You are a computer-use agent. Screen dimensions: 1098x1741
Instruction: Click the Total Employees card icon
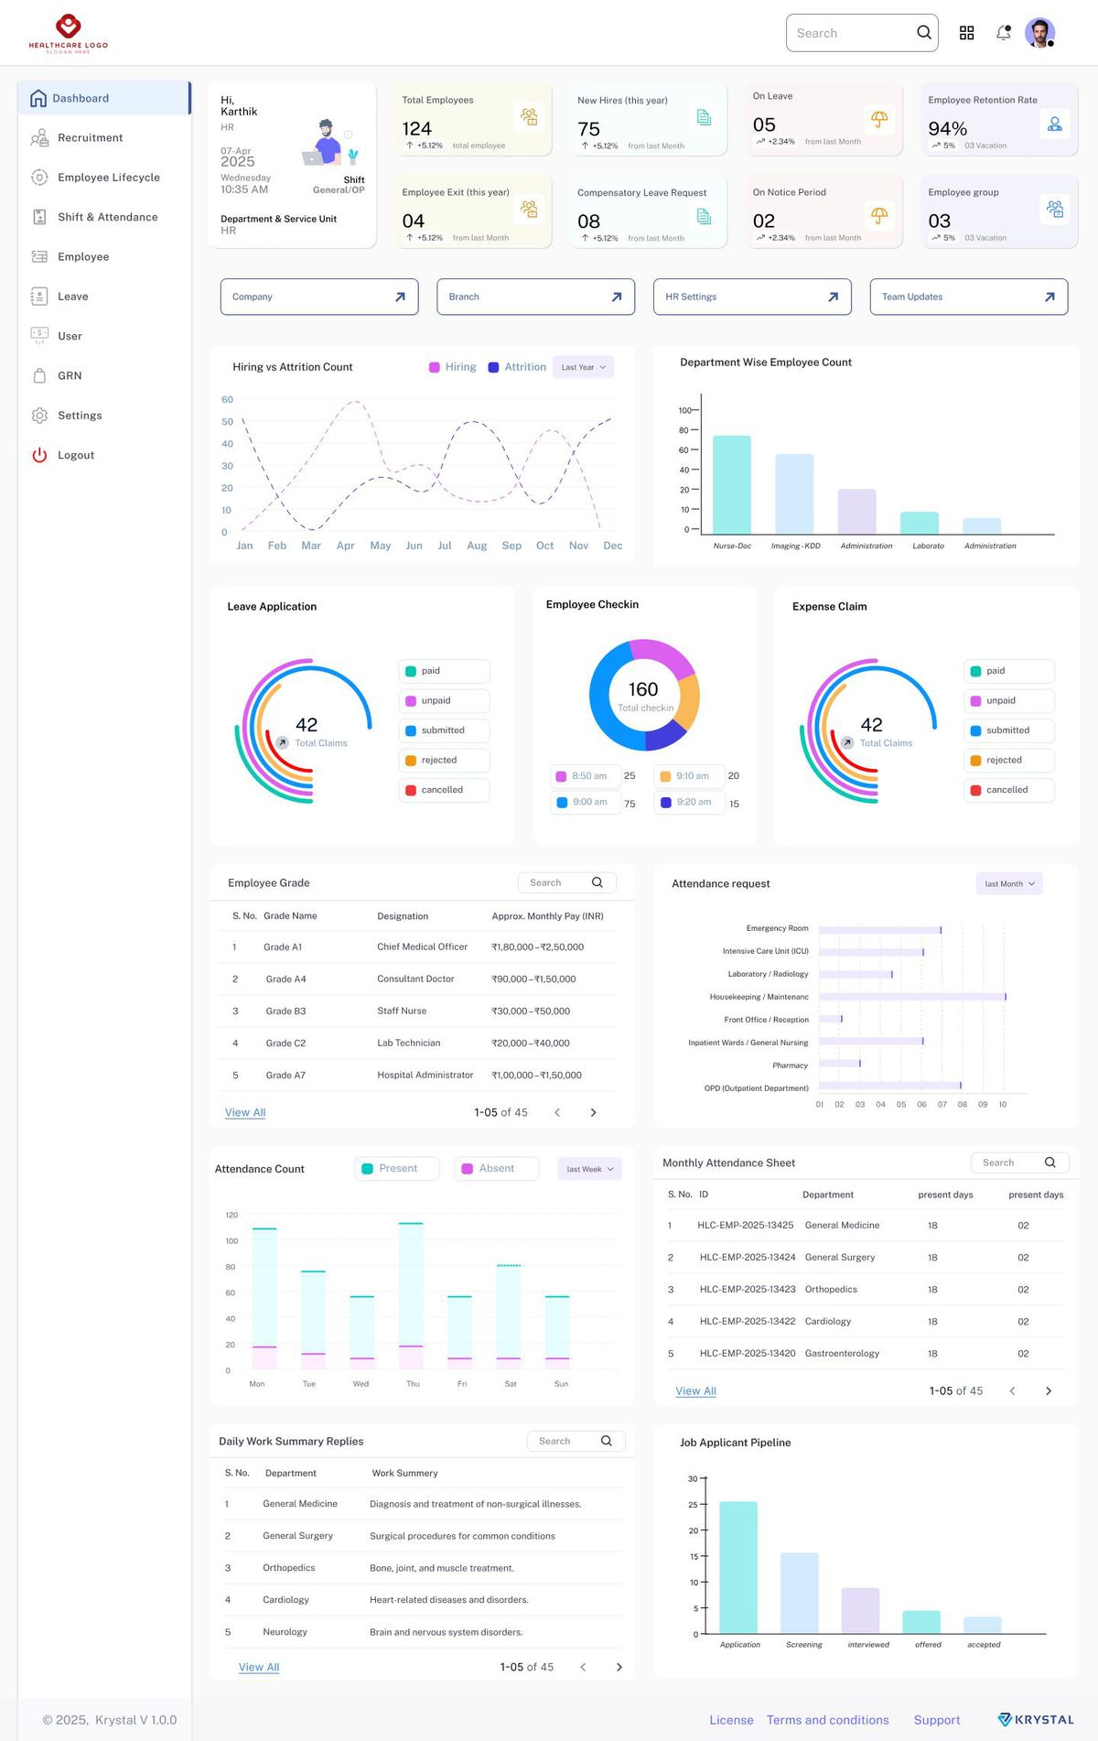(x=529, y=116)
